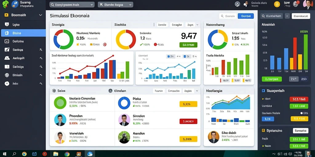
Task: Click the Windows Start button in taskbar
Action: [x=4, y=154]
